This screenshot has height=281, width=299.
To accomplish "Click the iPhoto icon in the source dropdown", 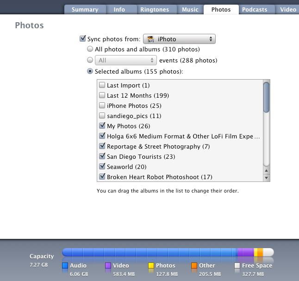I will pos(150,39).
